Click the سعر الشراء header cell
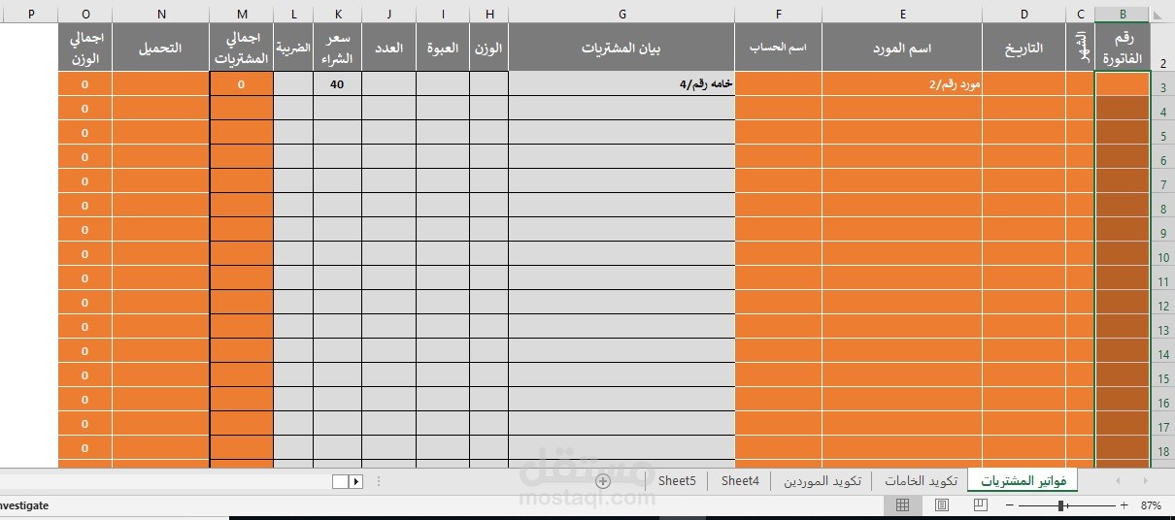1175x520 pixels. point(338,48)
